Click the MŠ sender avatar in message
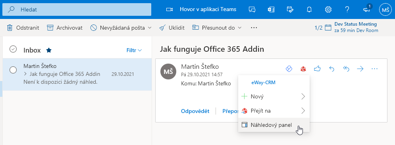This screenshot has width=395, height=145. (169, 72)
